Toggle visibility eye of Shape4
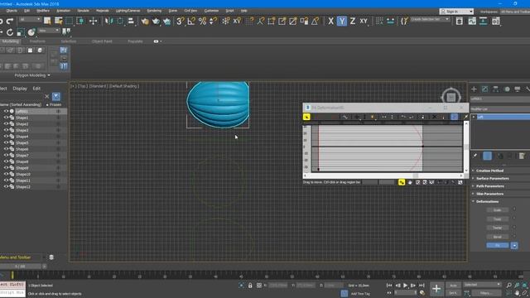The height and width of the screenshot is (298, 530). click(x=6, y=137)
